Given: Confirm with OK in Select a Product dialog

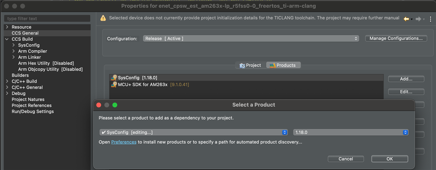Looking at the screenshot, I should click(390, 159).
